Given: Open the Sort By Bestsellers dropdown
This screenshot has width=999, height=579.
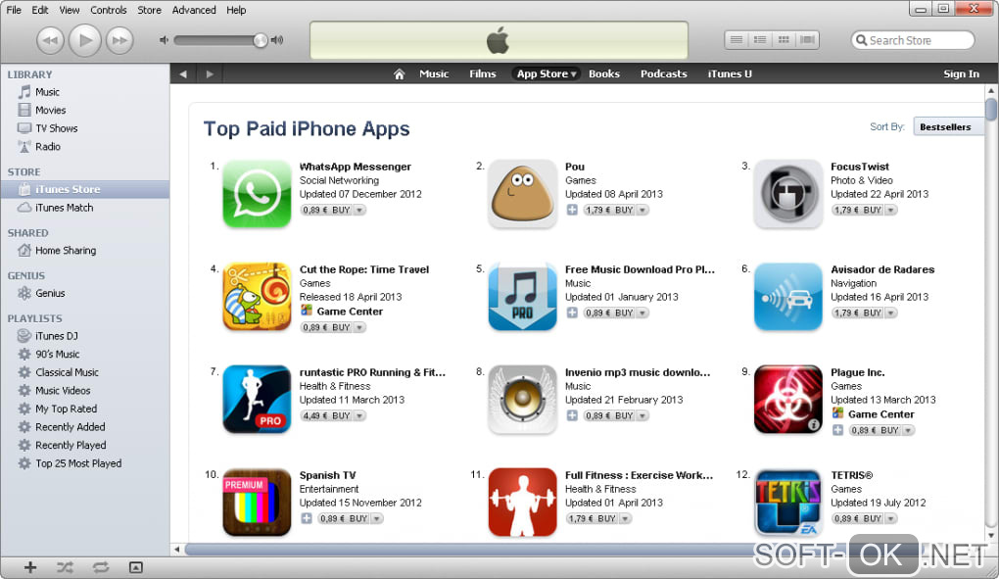Looking at the screenshot, I should (x=948, y=126).
